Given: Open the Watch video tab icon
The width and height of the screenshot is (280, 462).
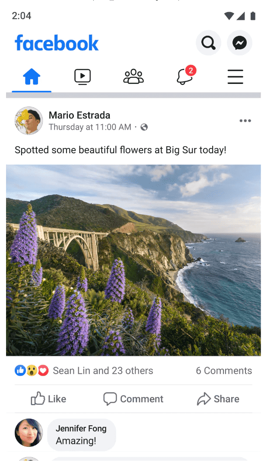Looking at the screenshot, I should 82,77.
